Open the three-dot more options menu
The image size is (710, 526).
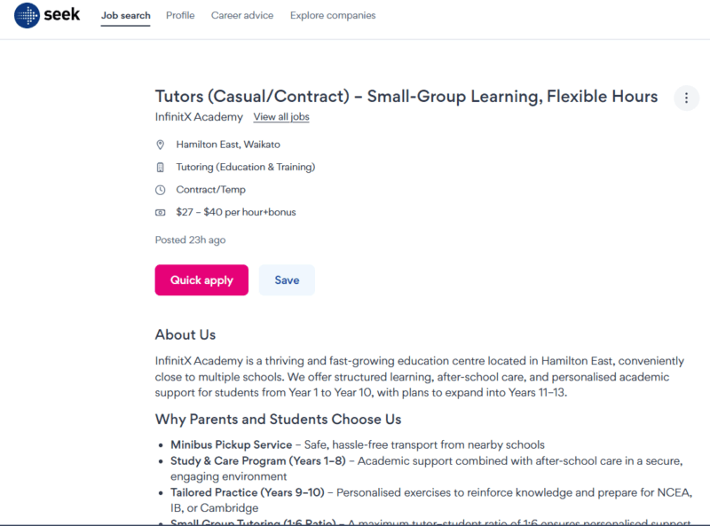click(x=686, y=98)
